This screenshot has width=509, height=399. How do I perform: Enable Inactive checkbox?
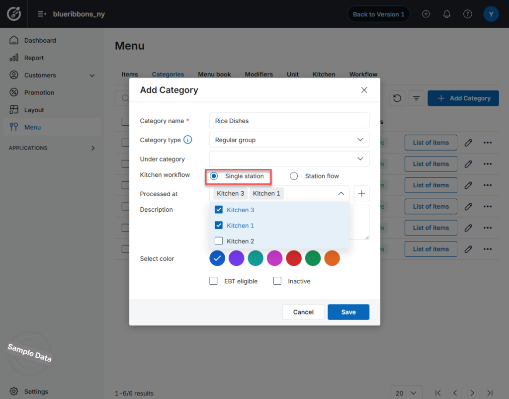pos(277,281)
